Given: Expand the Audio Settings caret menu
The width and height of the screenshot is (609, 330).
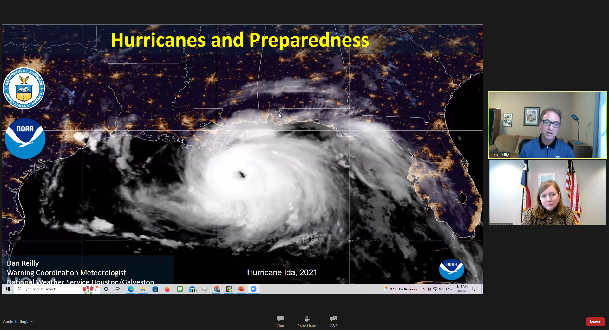Looking at the screenshot, I should [32, 322].
